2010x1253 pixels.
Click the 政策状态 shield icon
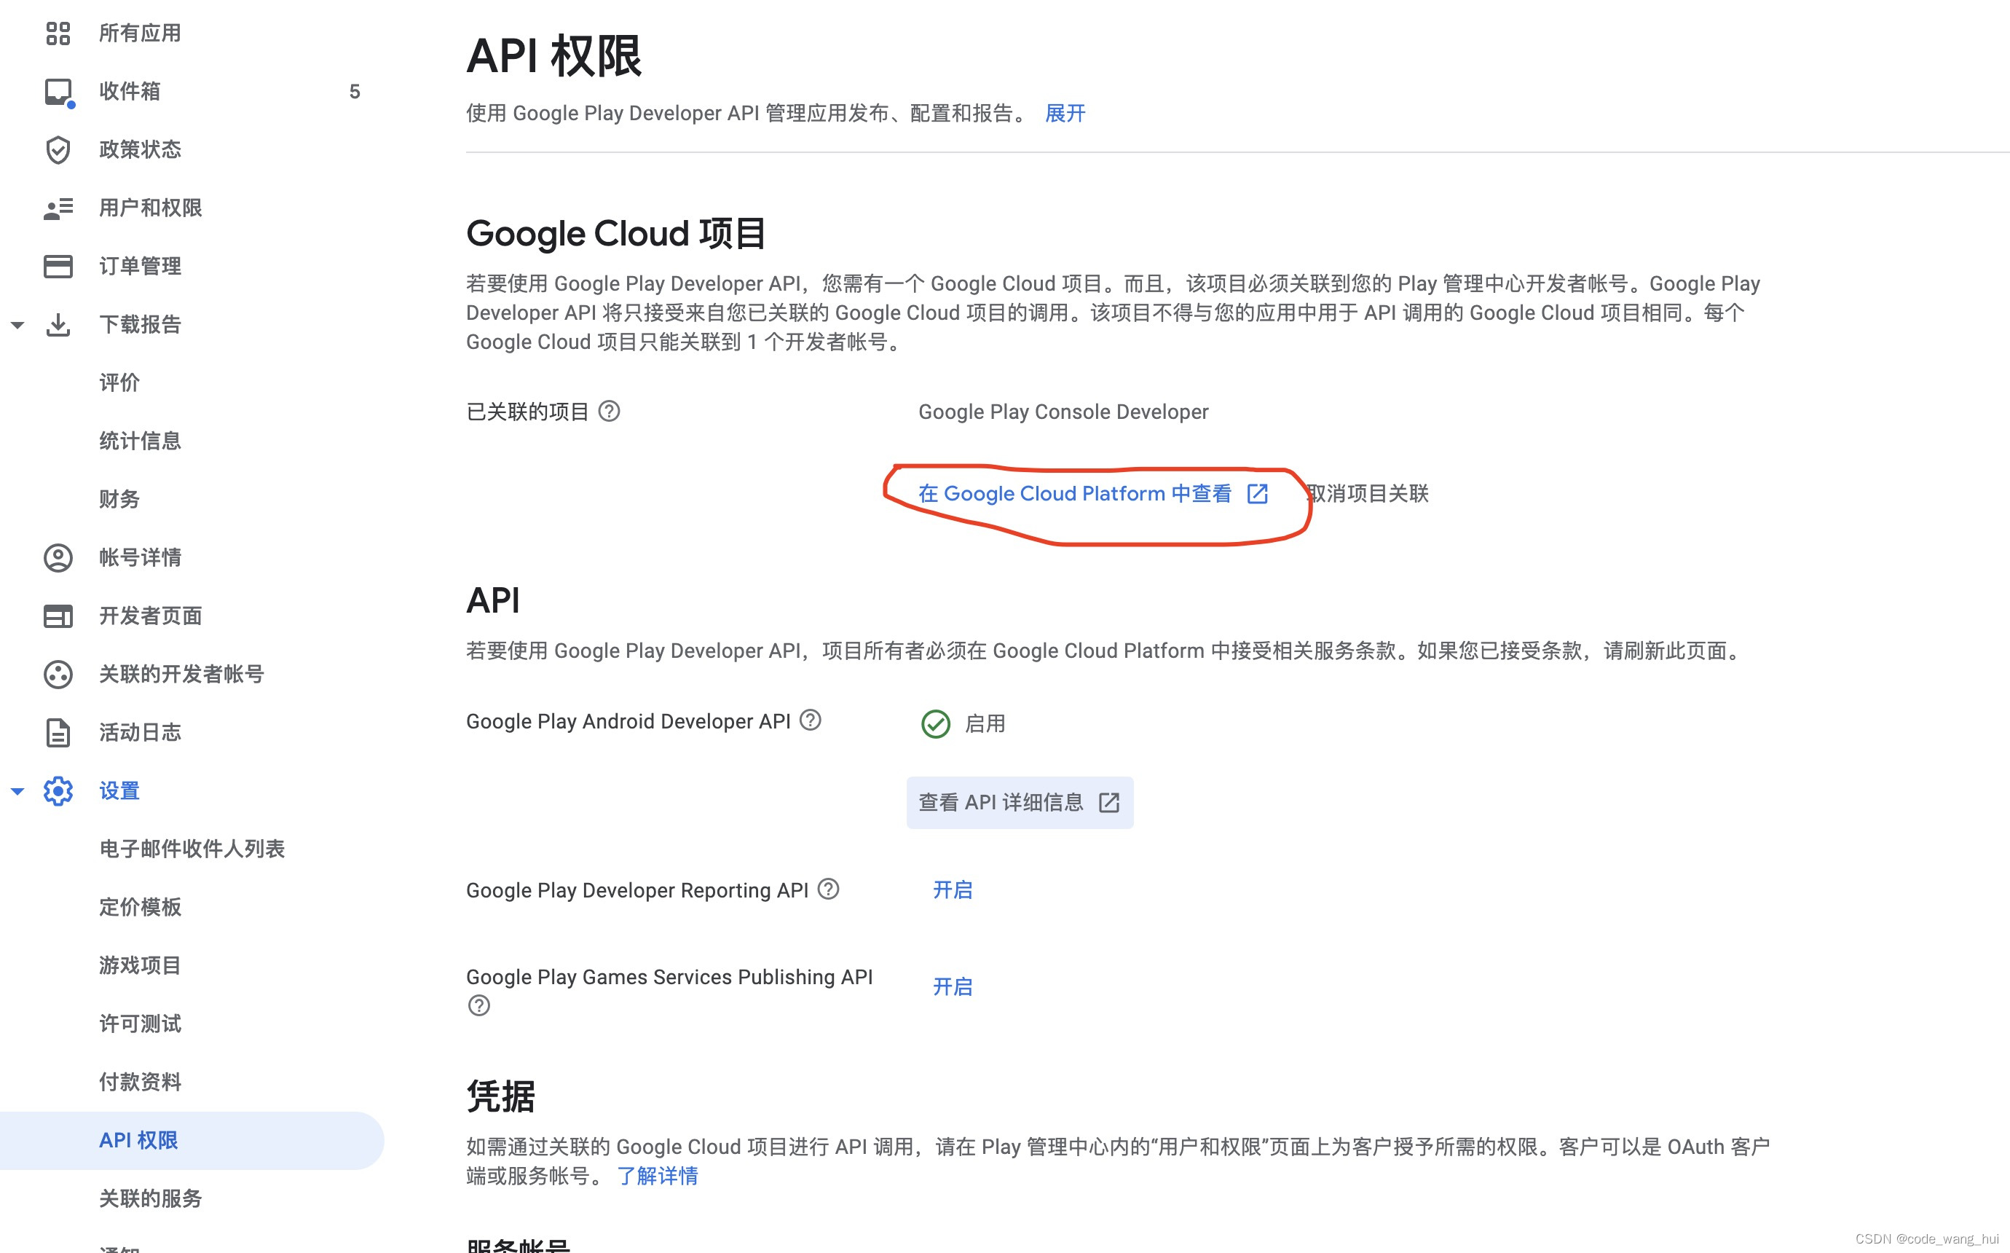pyautogui.click(x=58, y=150)
